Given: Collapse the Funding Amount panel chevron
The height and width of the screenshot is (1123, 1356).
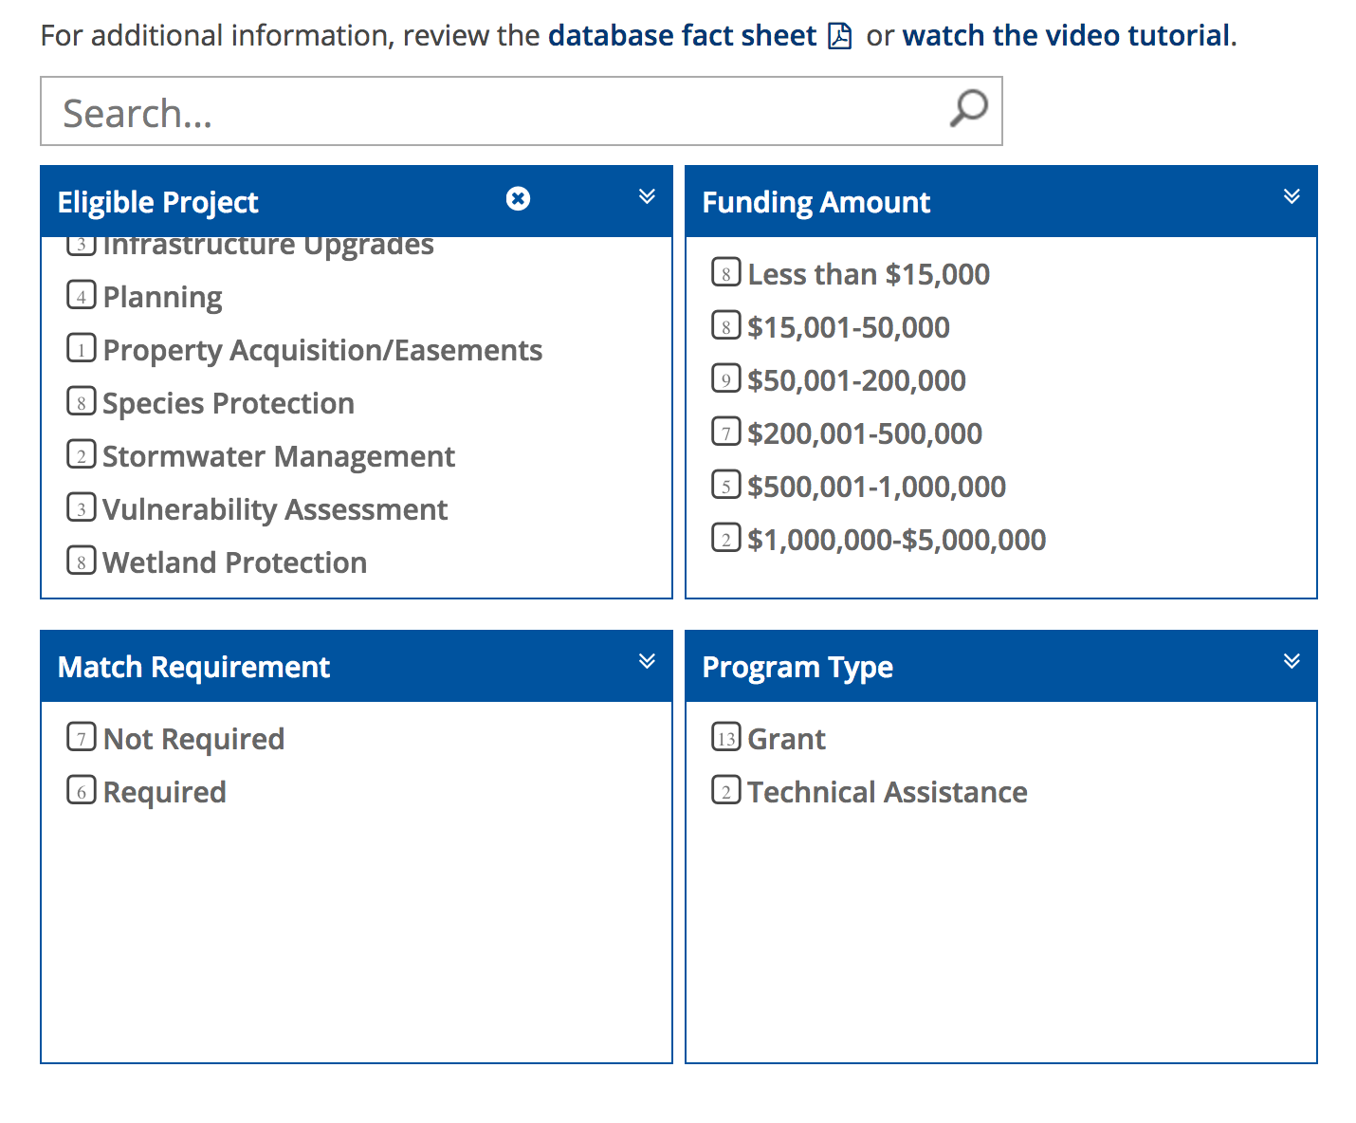Looking at the screenshot, I should point(1292,196).
